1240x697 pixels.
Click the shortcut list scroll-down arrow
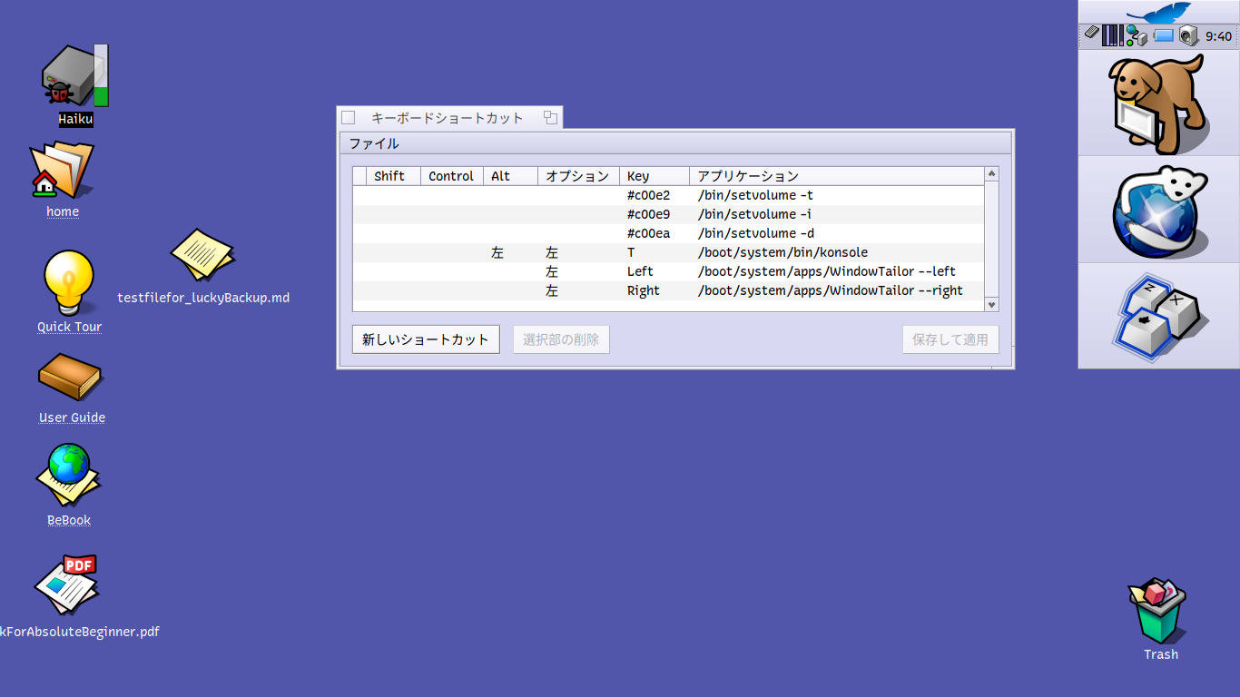tap(991, 305)
